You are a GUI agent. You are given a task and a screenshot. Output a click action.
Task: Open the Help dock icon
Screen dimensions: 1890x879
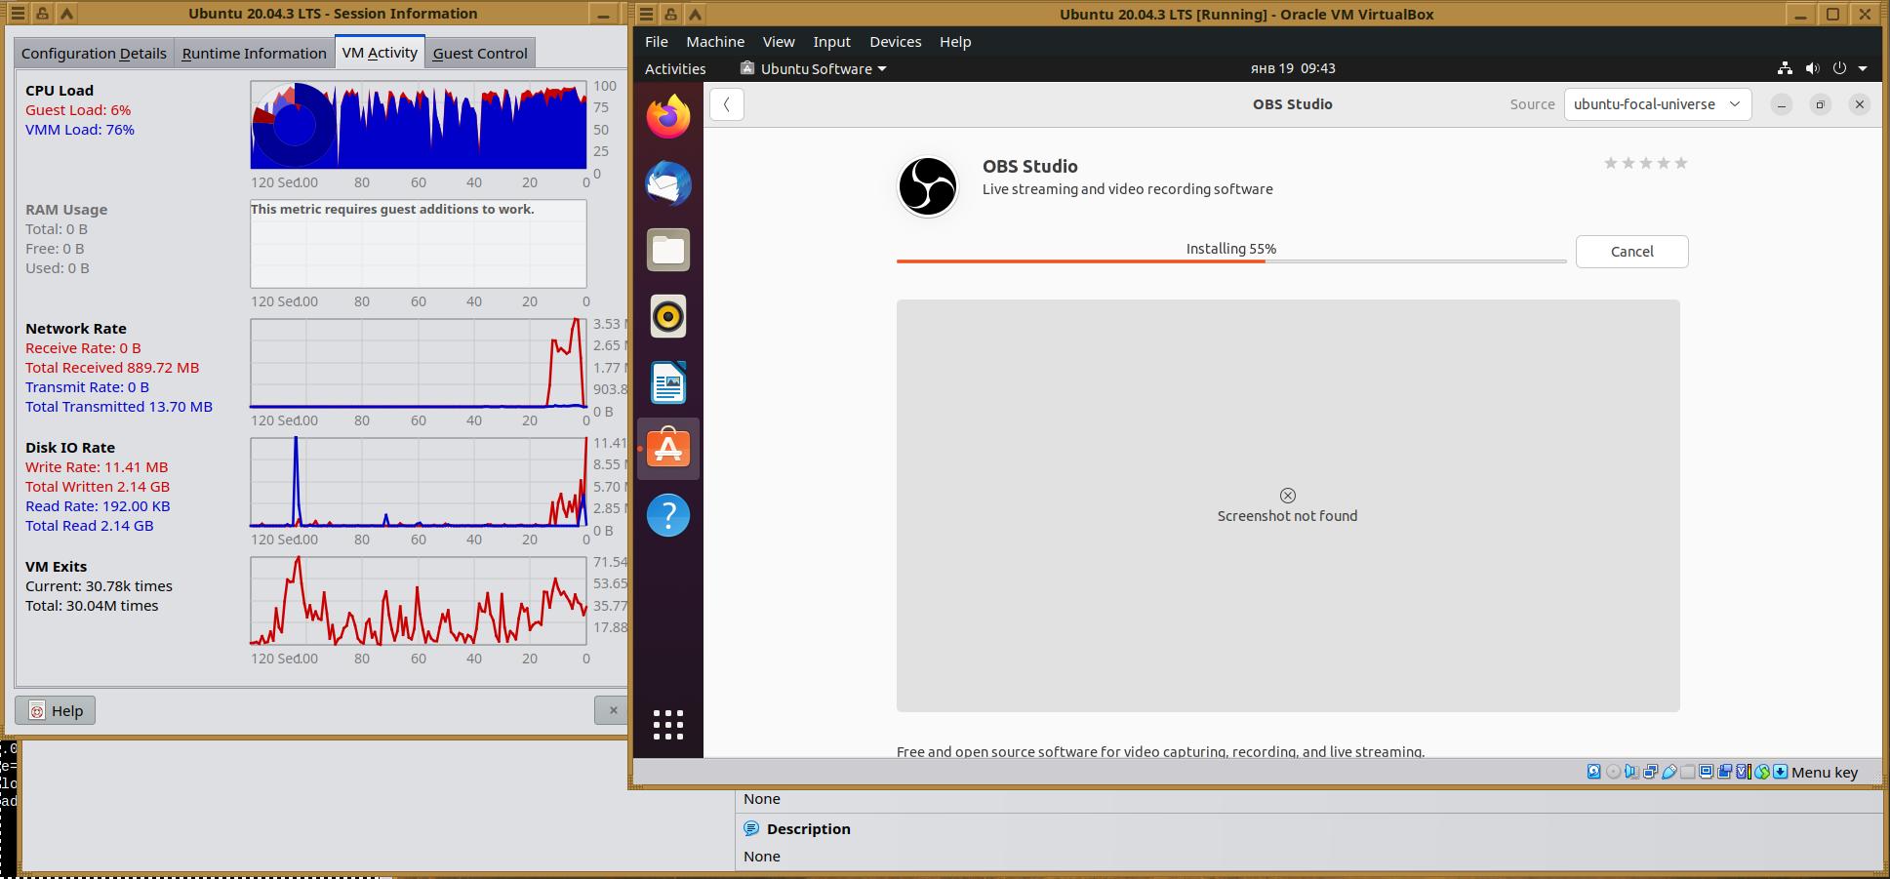tap(668, 515)
